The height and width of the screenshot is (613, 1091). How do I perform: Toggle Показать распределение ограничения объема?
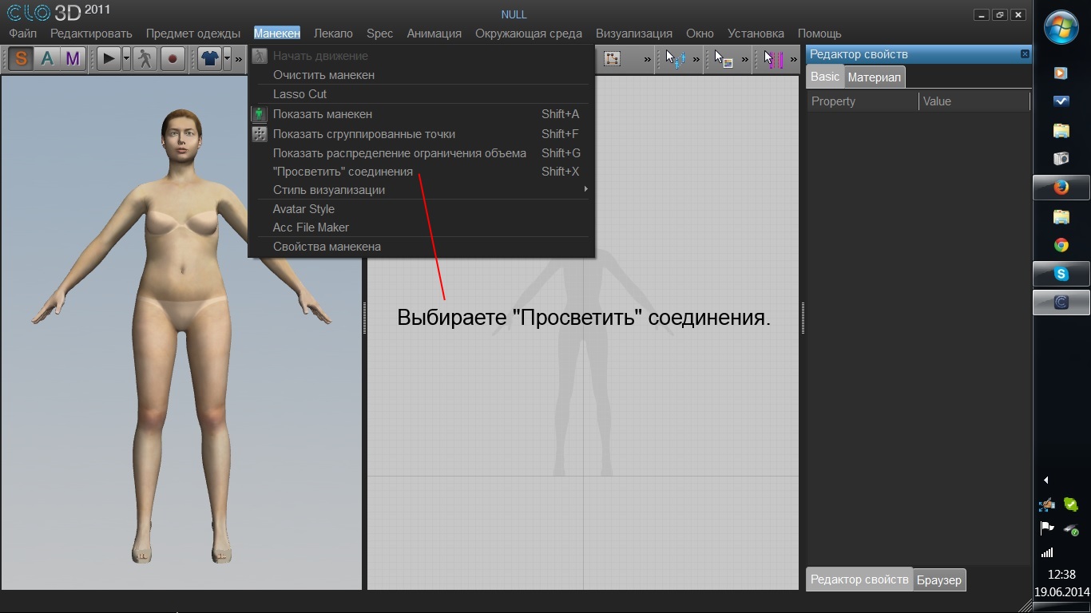pos(421,153)
